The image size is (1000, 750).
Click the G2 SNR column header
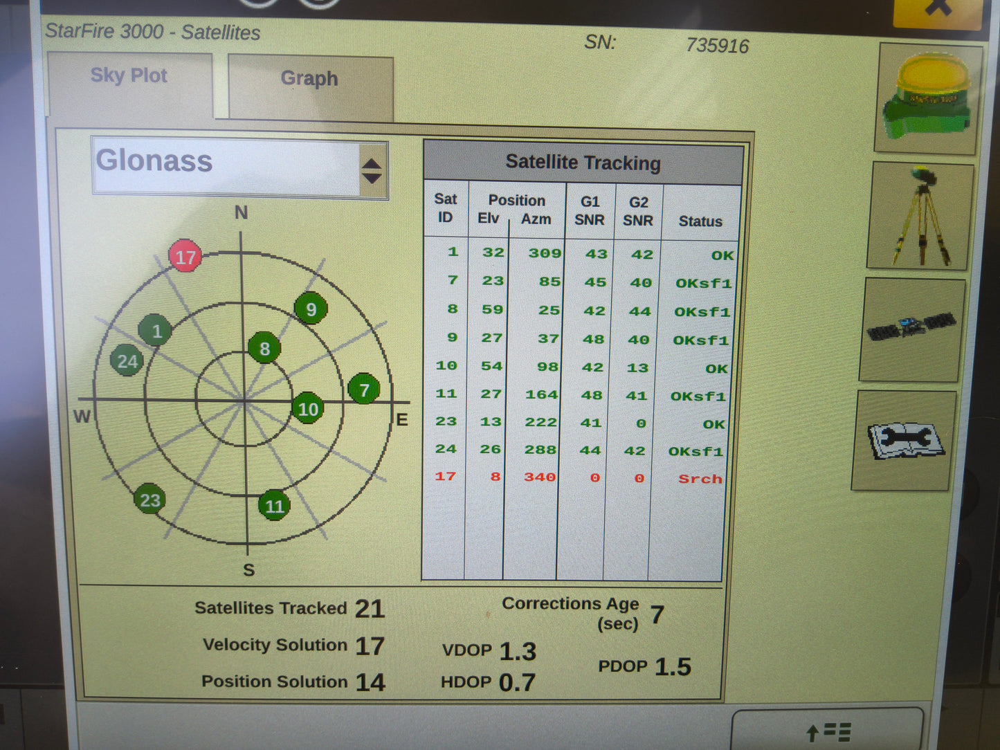638,211
